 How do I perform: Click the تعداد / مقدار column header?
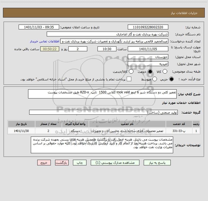click(x=48, y=124)
